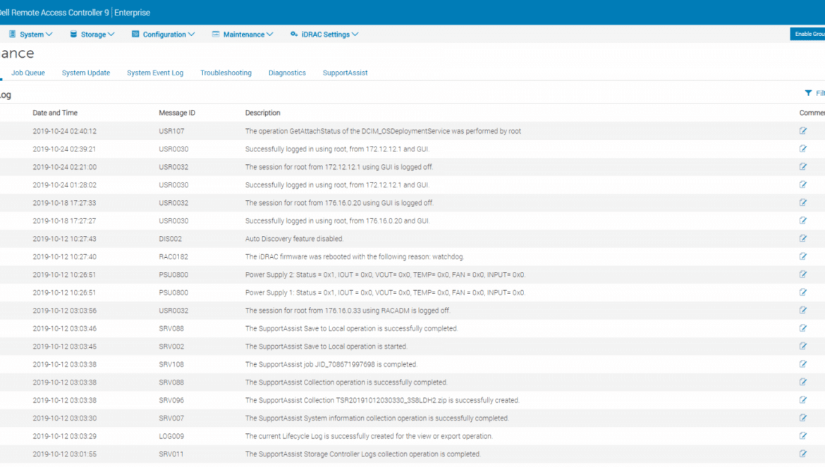825x467 pixels.
Task: Edit comment for Power Supply 2 entry
Action: (x=803, y=274)
